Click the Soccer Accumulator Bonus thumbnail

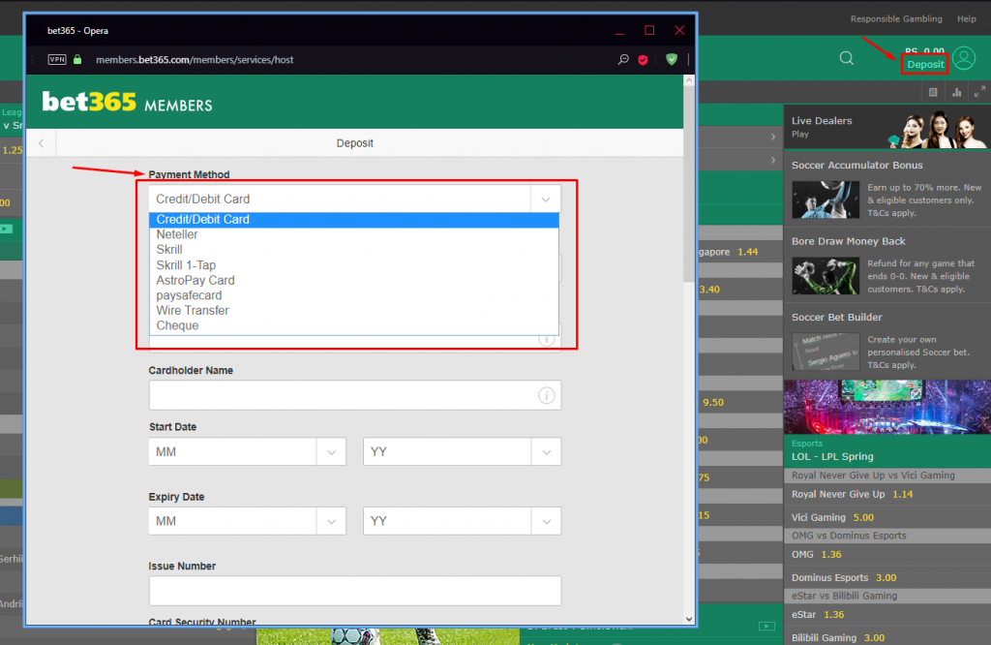click(826, 200)
